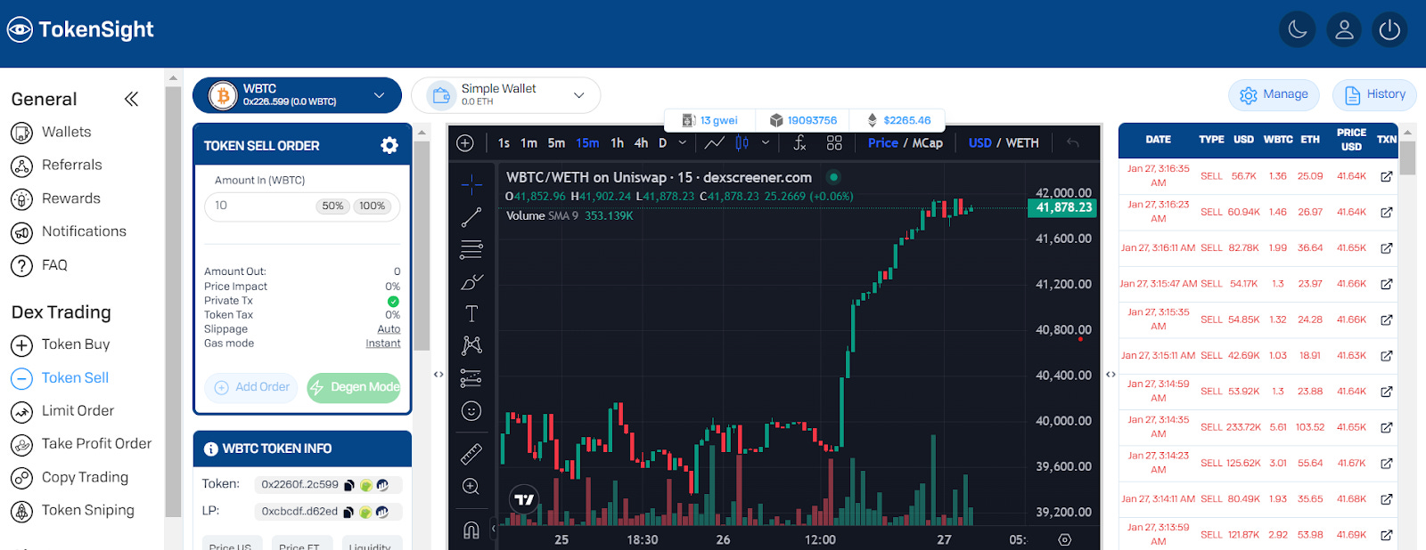
Task: Open Token Sell Order settings gear
Action: [389, 145]
